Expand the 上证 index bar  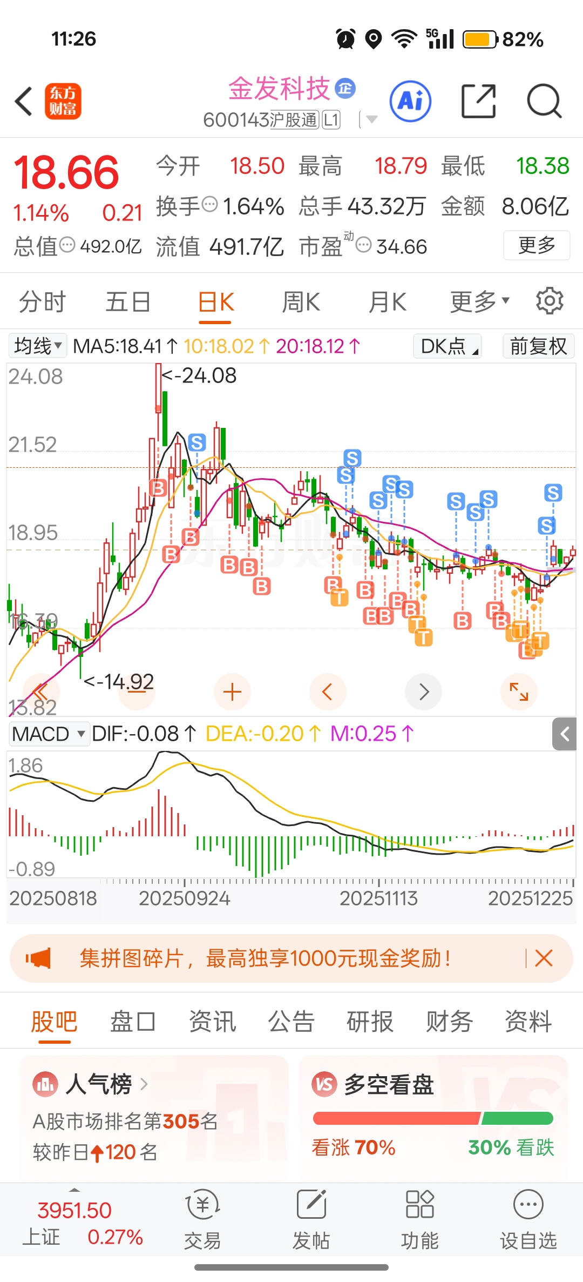click(x=74, y=1190)
